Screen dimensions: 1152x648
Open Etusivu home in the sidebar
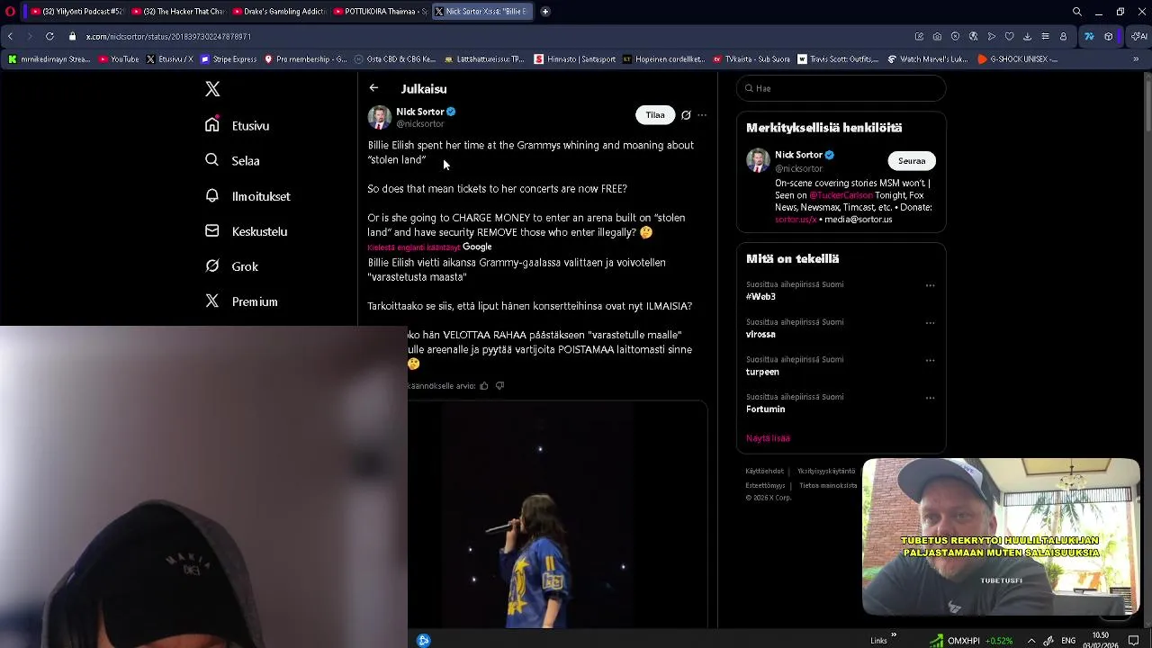tap(238, 126)
